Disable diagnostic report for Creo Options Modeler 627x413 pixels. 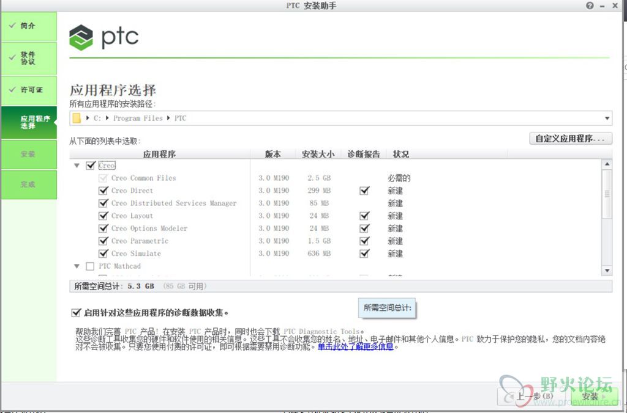pos(364,228)
